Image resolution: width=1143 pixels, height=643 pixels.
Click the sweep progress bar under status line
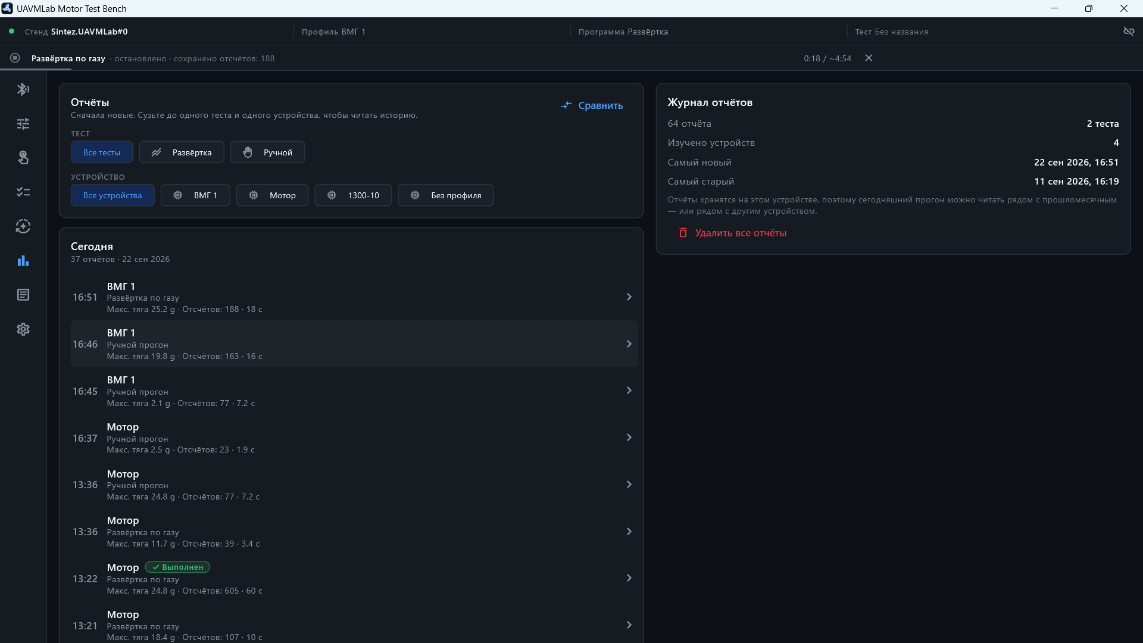[x=36, y=70]
